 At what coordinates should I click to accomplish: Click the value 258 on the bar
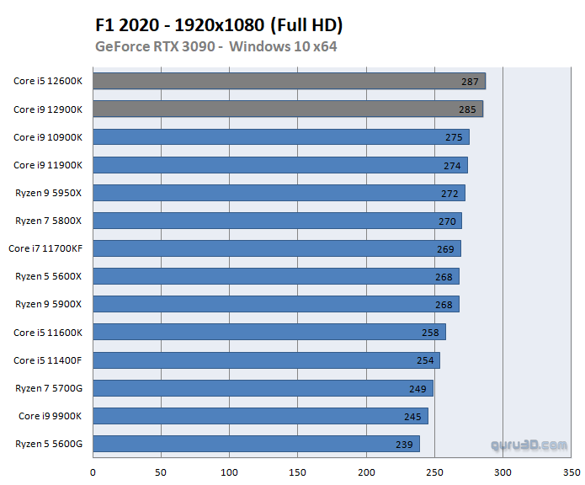pyautogui.click(x=430, y=333)
